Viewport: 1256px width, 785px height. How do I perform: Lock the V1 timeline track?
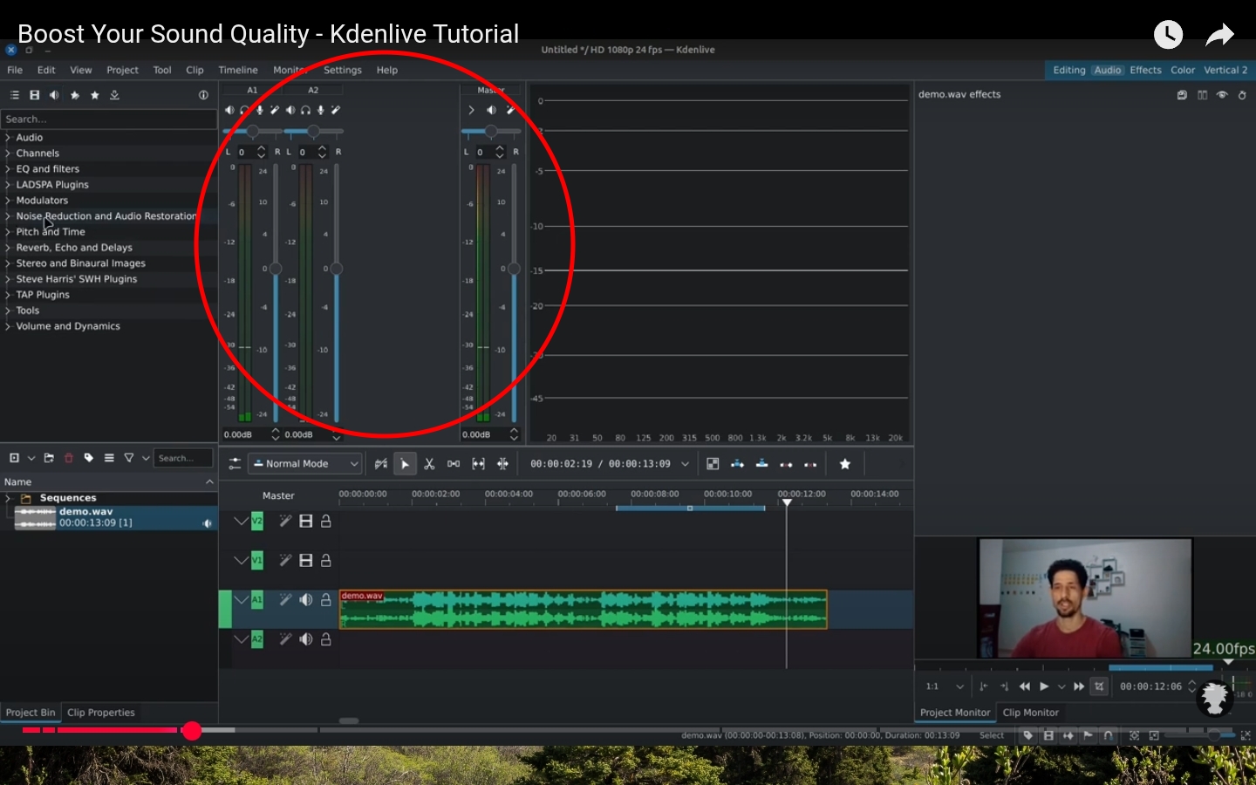[326, 561]
